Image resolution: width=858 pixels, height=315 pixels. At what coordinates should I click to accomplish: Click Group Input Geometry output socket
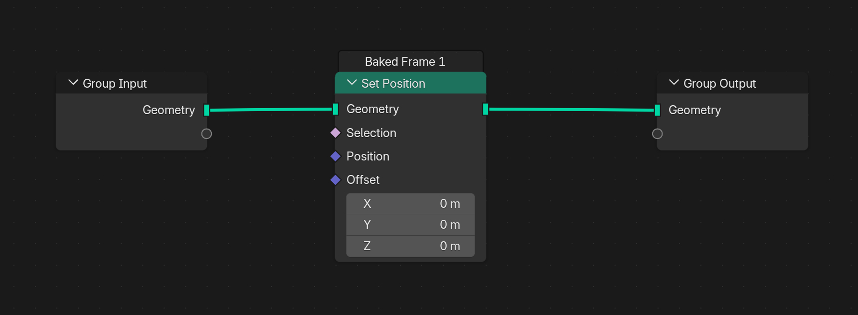[206, 110]
